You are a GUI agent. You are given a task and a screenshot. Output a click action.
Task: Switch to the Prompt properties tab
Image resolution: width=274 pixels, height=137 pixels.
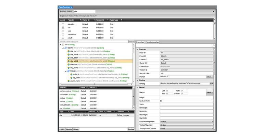pos(152,42)
